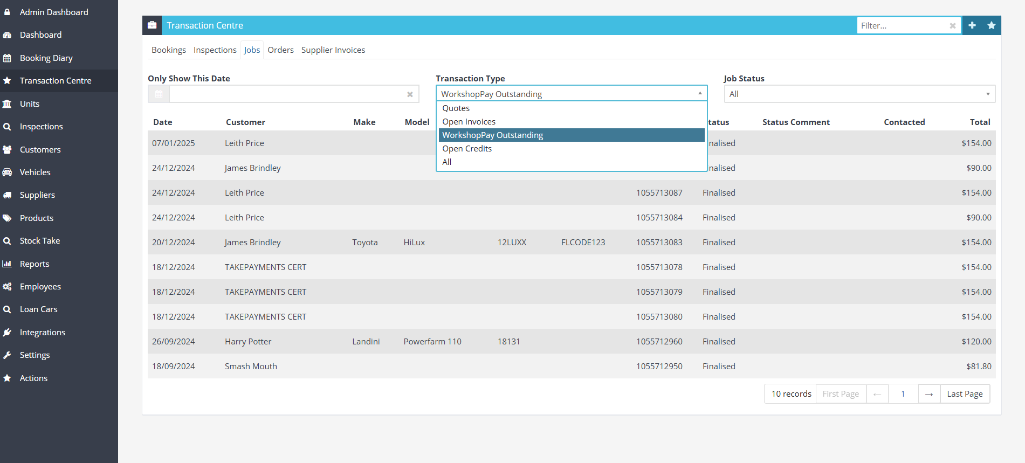
Task: Click the Contacted column header
Action: (904, 122)
